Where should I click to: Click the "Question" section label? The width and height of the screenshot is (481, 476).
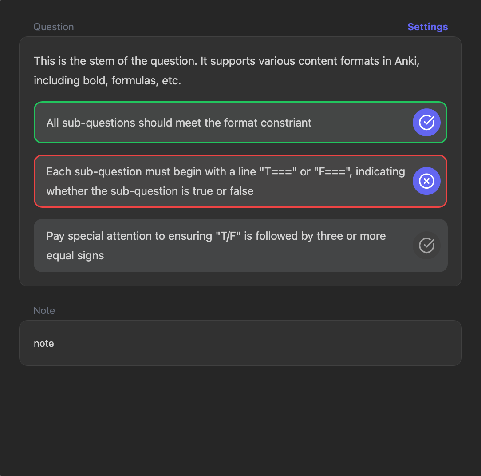coord(54,27)
